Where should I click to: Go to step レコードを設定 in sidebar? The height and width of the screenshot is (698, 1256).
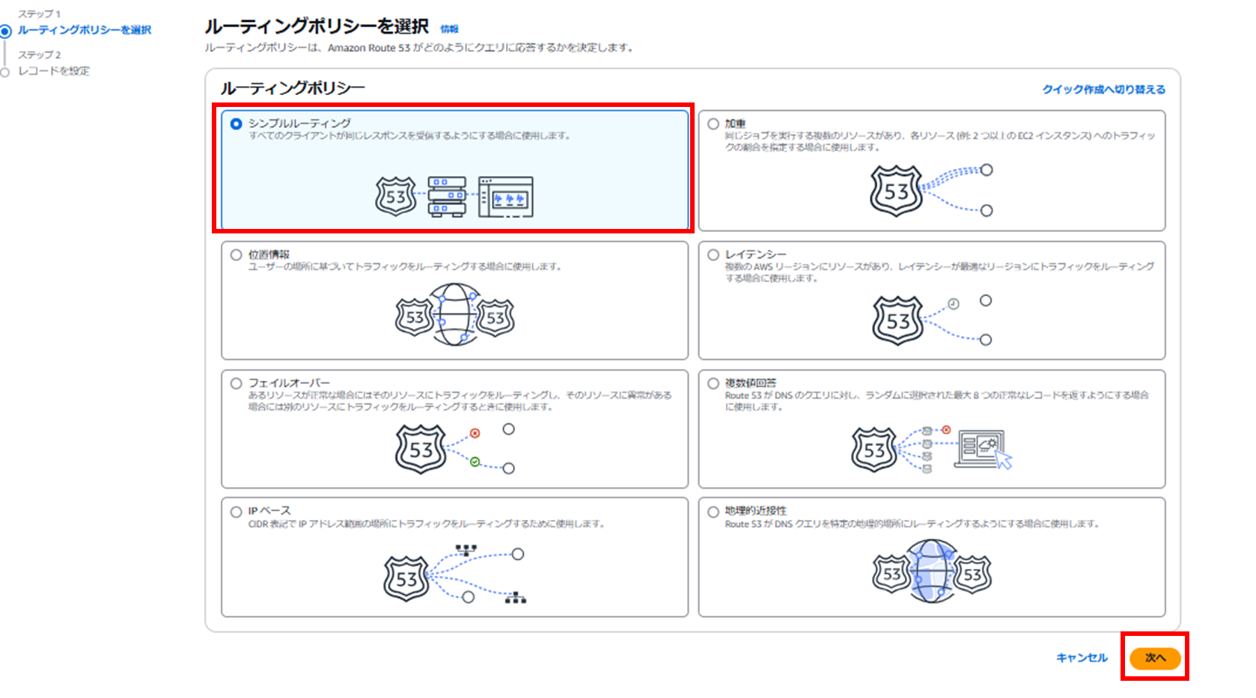coord(54,71)
